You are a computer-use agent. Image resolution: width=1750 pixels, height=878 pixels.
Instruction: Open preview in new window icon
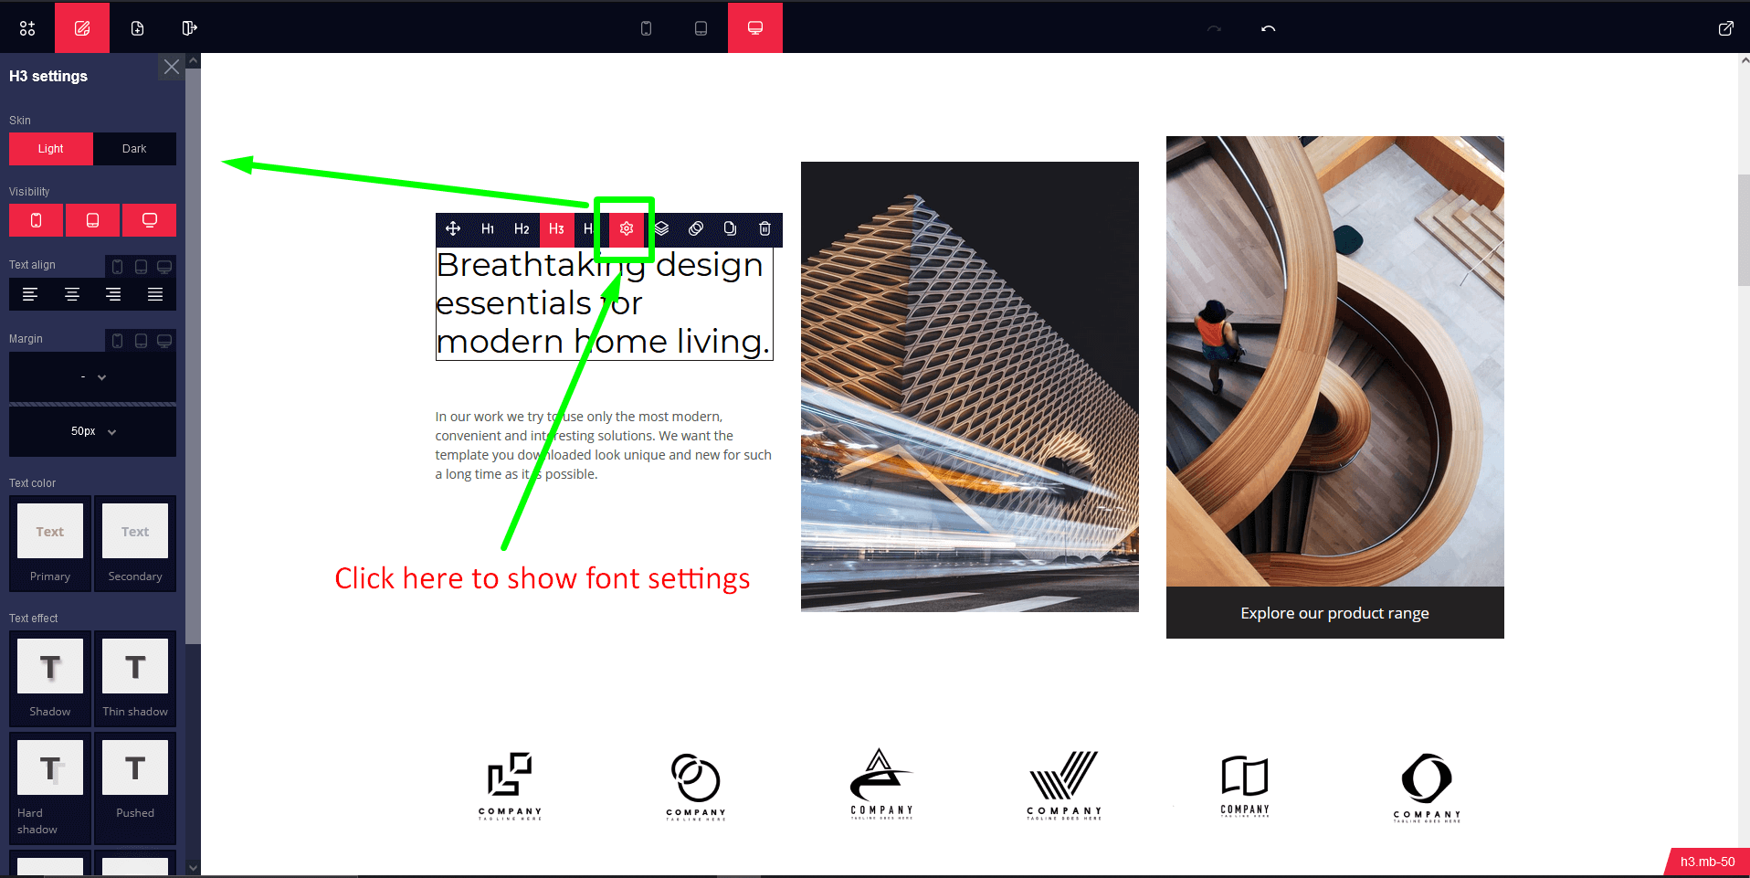1725,28
